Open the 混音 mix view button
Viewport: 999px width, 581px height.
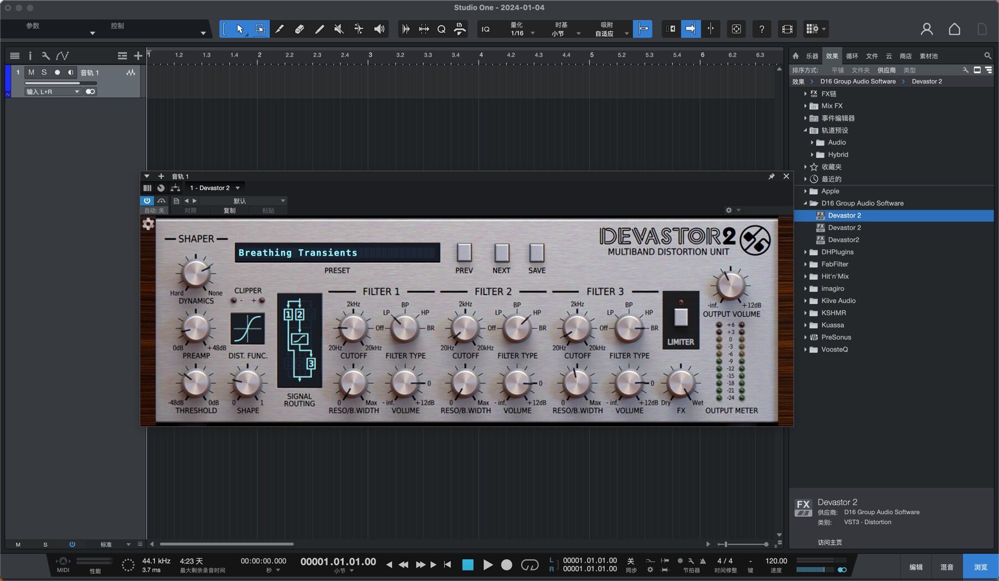(x=947, y=567)
